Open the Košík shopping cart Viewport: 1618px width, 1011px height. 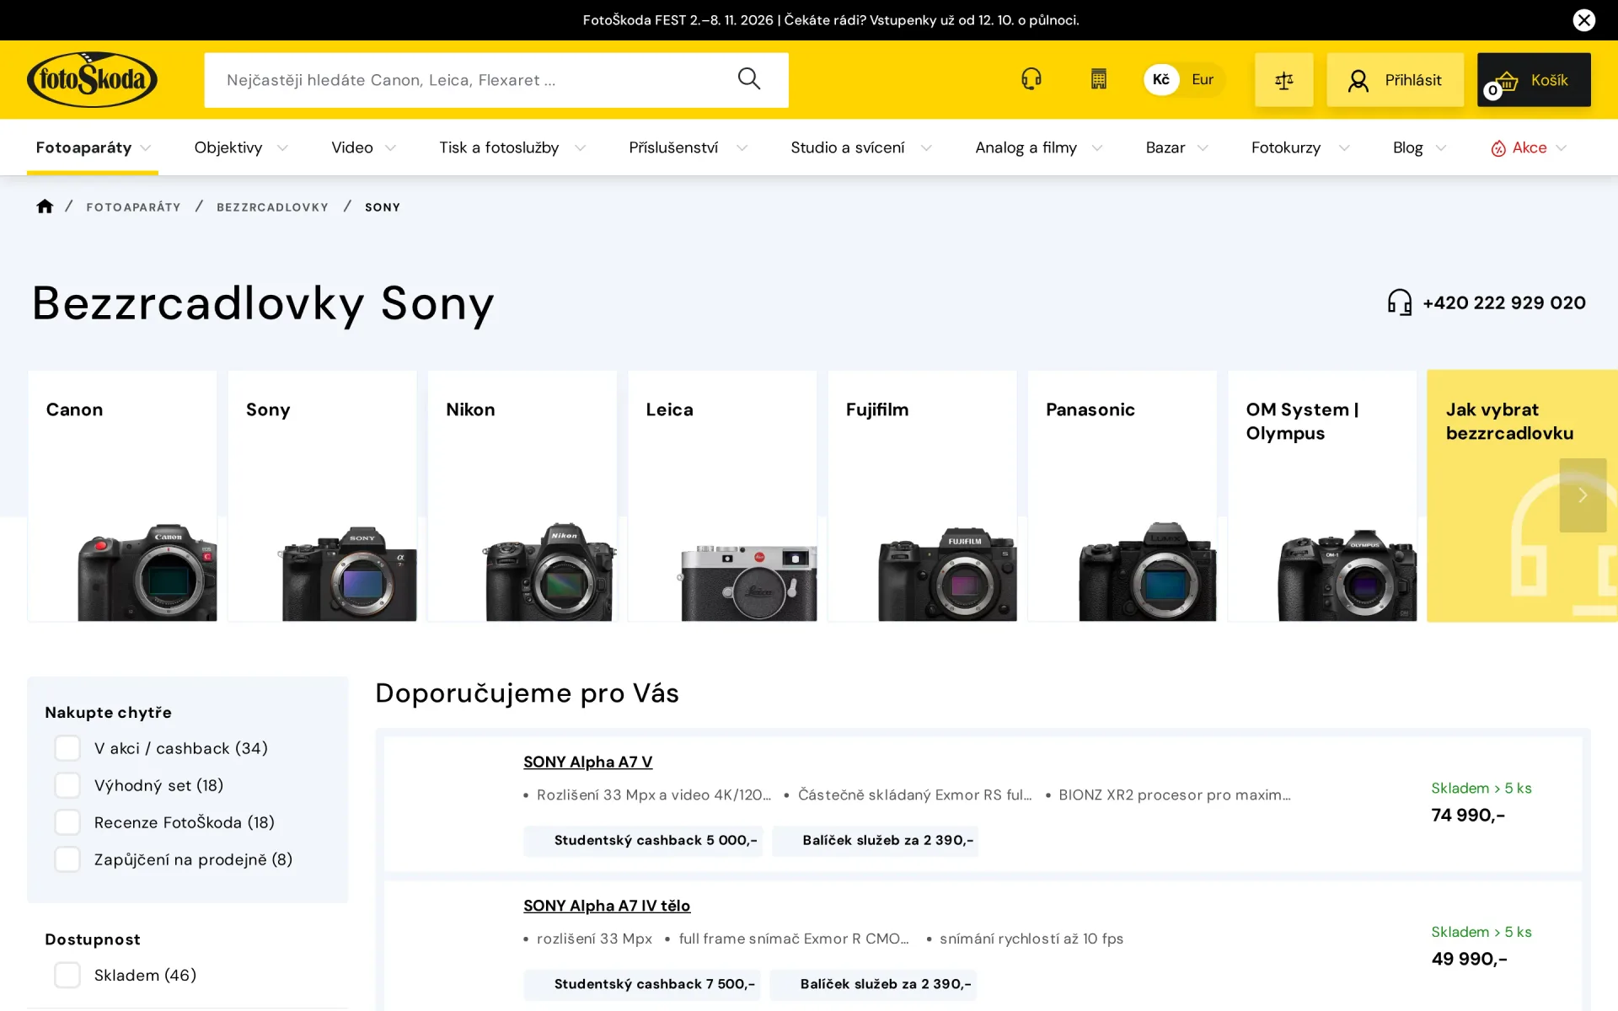coord(1533,80)
